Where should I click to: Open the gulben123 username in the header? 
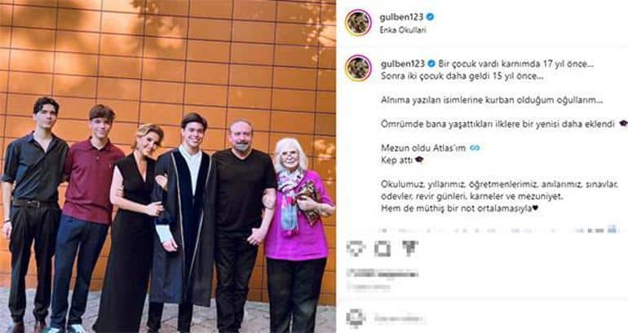[x=402, y=17]
